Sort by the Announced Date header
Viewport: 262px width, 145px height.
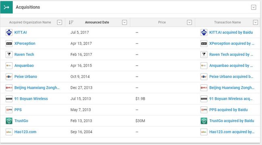[97, 22]
